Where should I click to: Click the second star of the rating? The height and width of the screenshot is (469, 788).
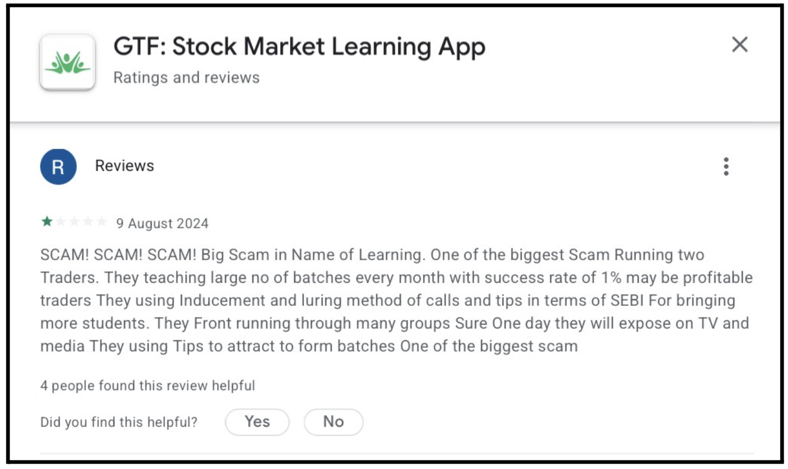click(x=60, y=221)
